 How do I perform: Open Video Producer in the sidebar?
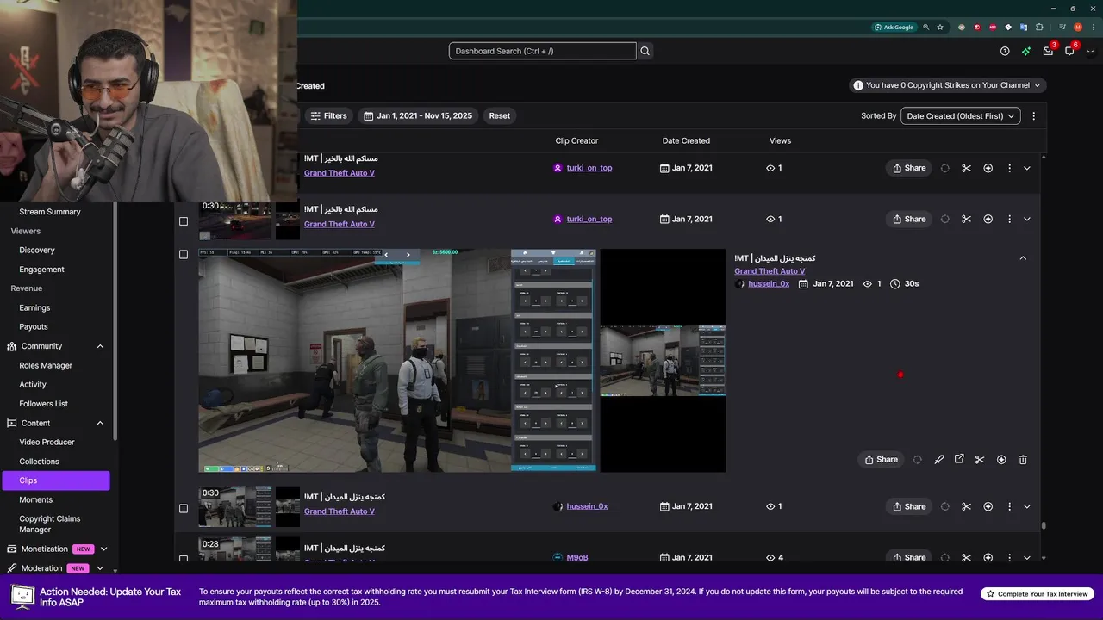coord(47,442)
